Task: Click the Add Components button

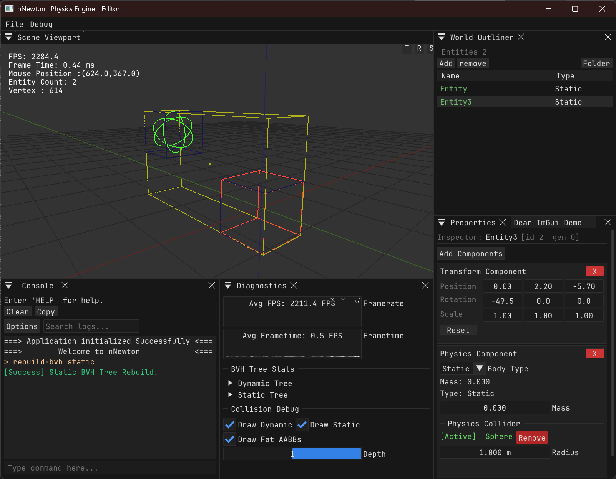Action: [x=471, y=254]
